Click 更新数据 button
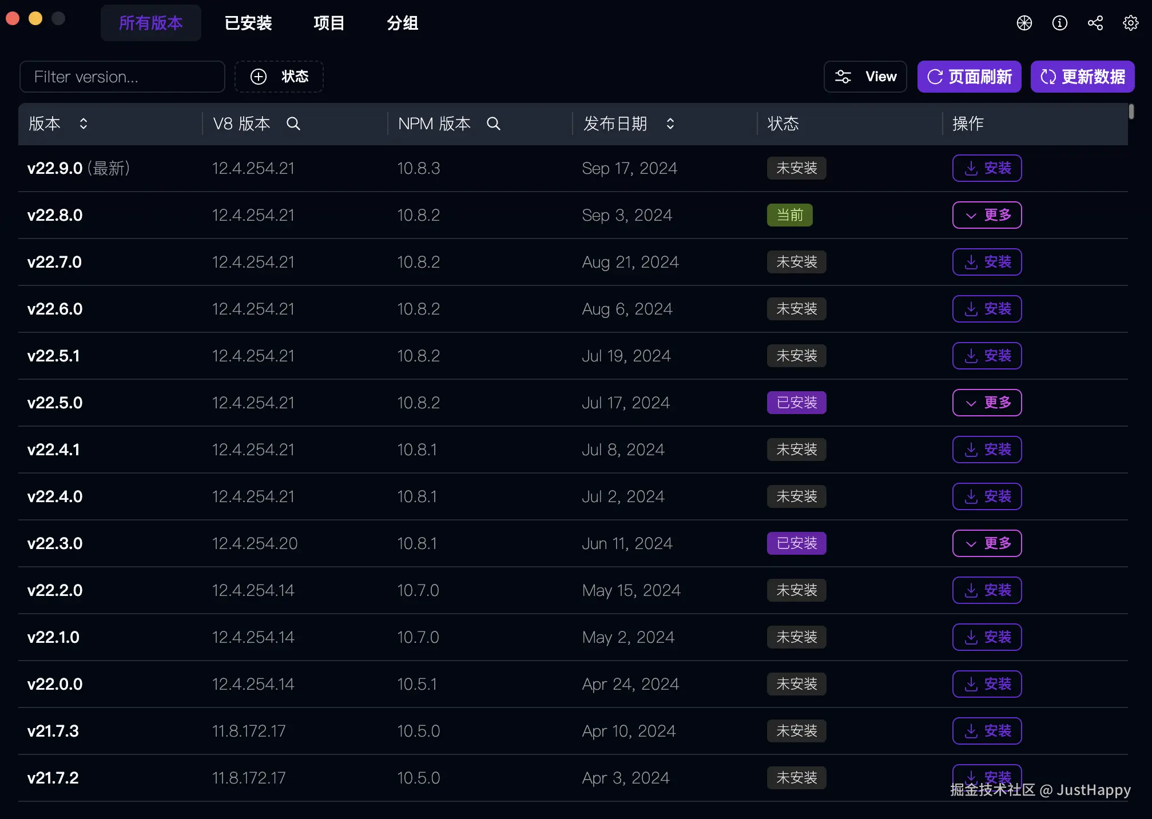The height and width of the screenshot is (819, 1152). point(1082,77)
